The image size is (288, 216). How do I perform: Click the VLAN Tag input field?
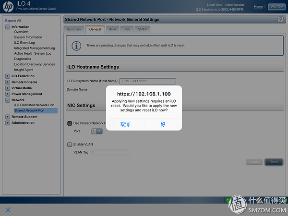pos(110,153)
